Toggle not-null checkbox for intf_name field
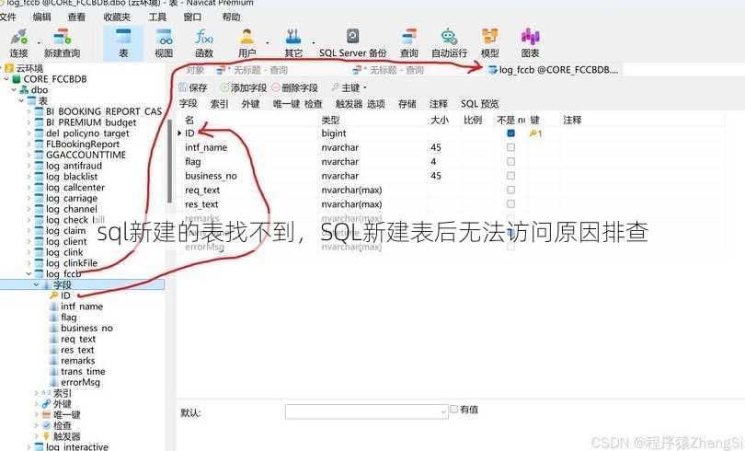745x451 pixels. [x=510, y=147]
